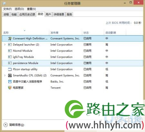Screen dimensions: 145x132
Task: Collapse to 简略信息 with the arrow
Action: tap(5, 125)
